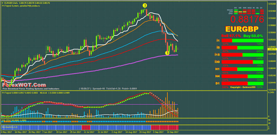Click the i5 sell/buy strength bar
277x135 pixels.
tap(242, 48)
